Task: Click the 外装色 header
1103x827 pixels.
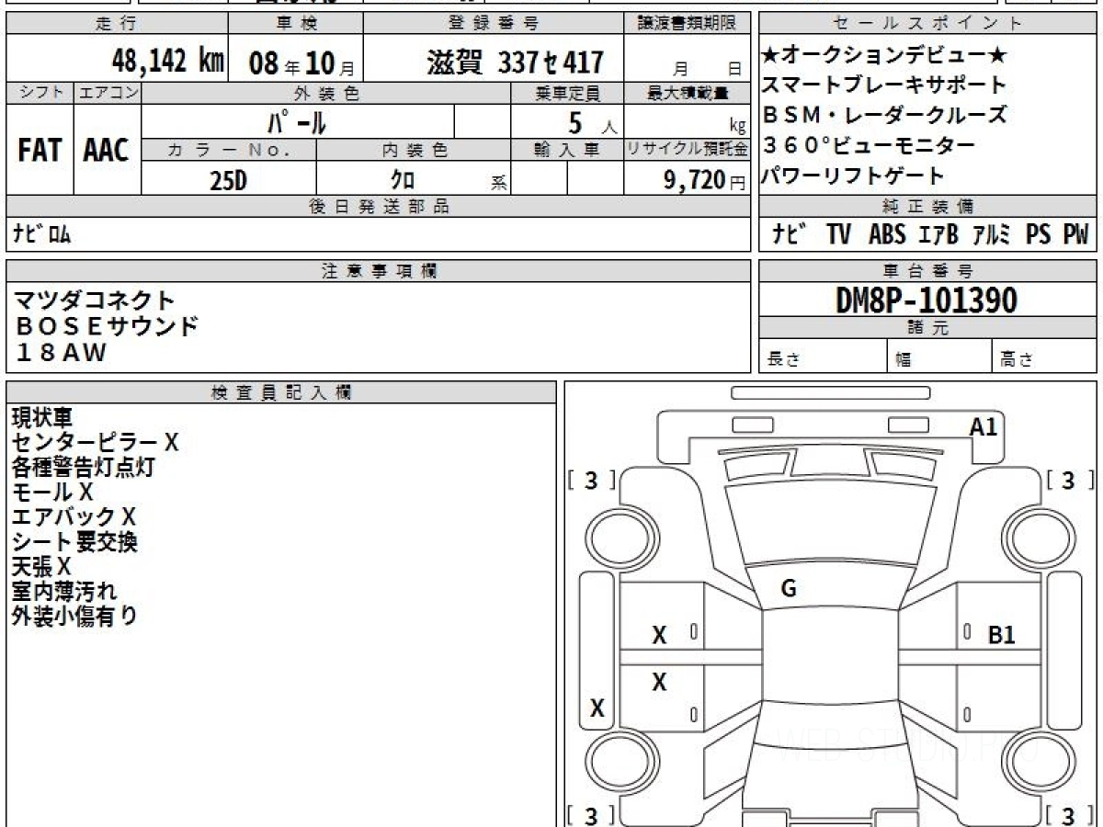Action: click(326, 93)
